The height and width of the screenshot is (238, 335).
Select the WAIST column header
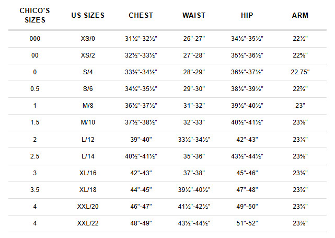click(x=194, y=15)
